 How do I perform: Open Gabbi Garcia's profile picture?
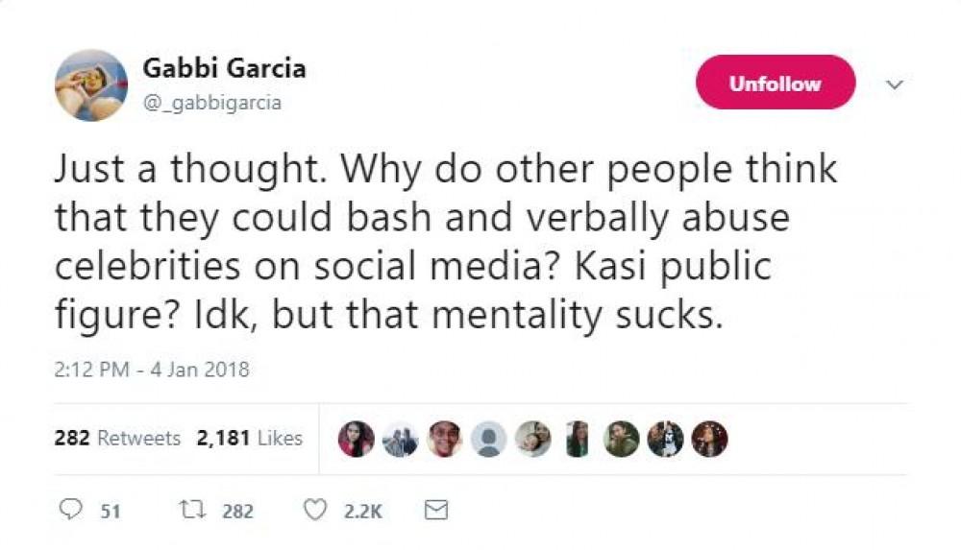click(x=91, y=85)
